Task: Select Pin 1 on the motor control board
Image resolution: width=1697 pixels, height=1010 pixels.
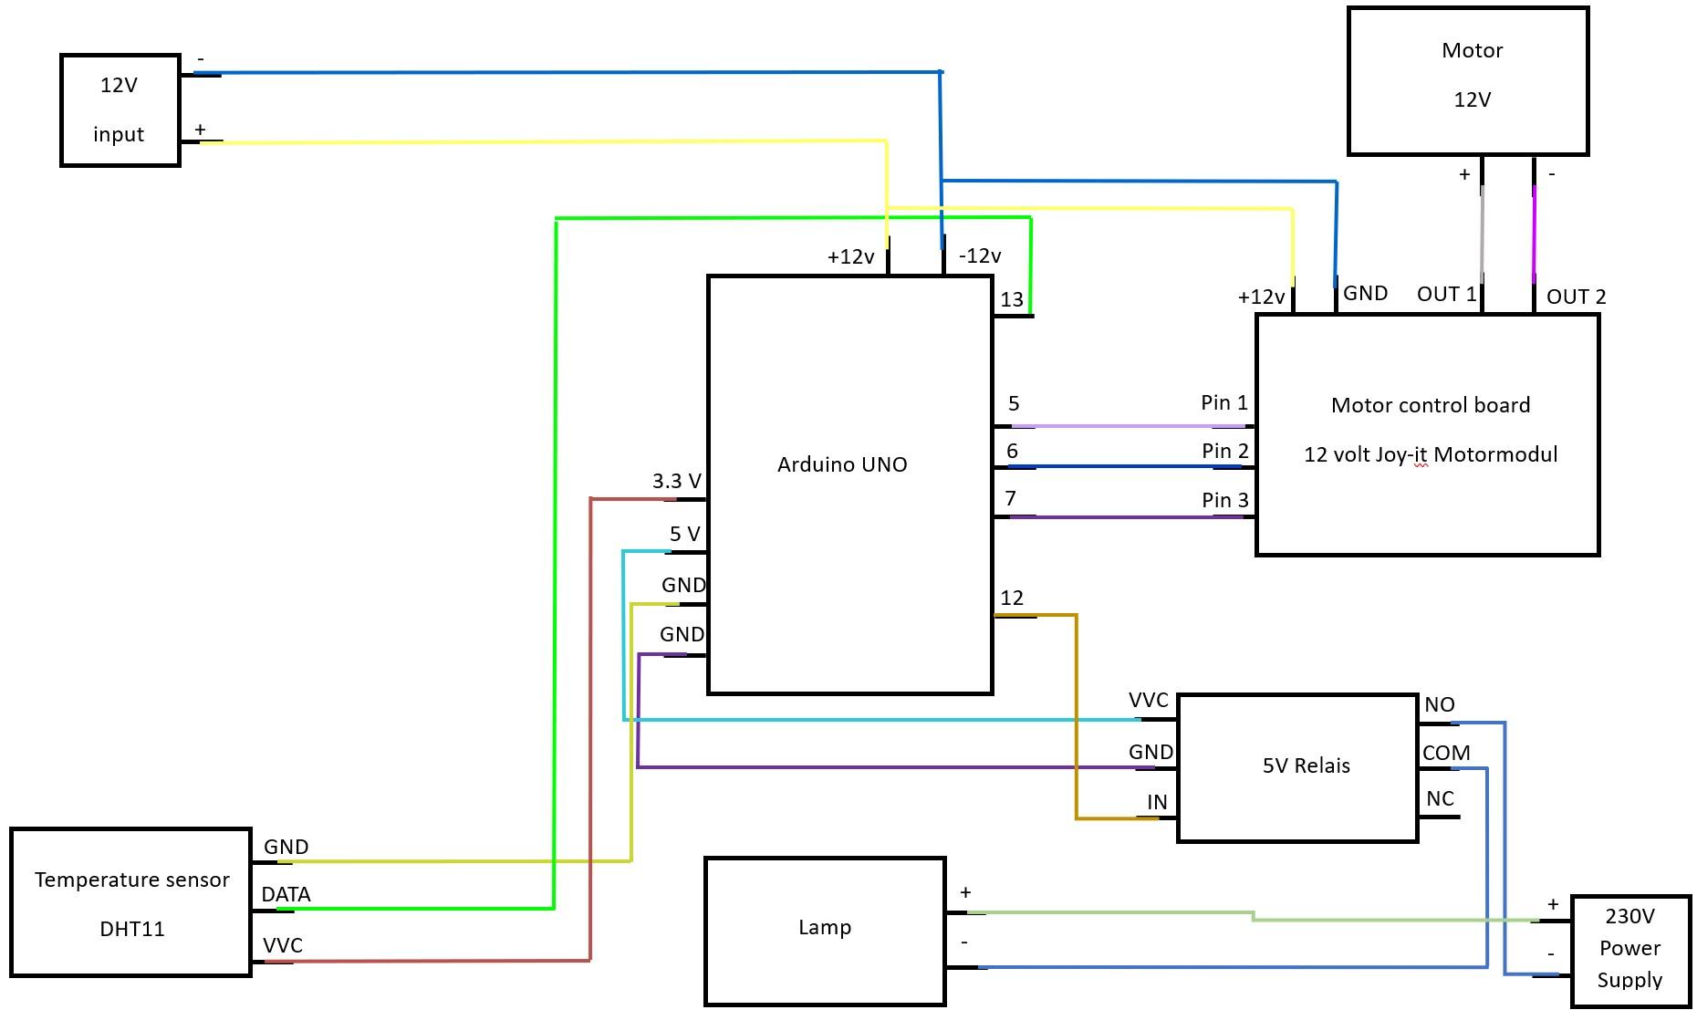Action: click(1223, 401)
